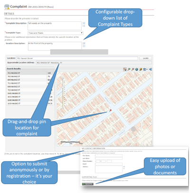Shrink Complaint Description box with [-]
This screenshot has width=190, height=193.
tap(84, 26)
